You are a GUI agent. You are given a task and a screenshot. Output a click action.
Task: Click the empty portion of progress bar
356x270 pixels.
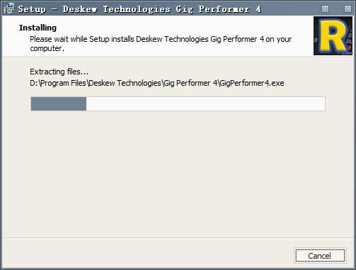point(205,103)
